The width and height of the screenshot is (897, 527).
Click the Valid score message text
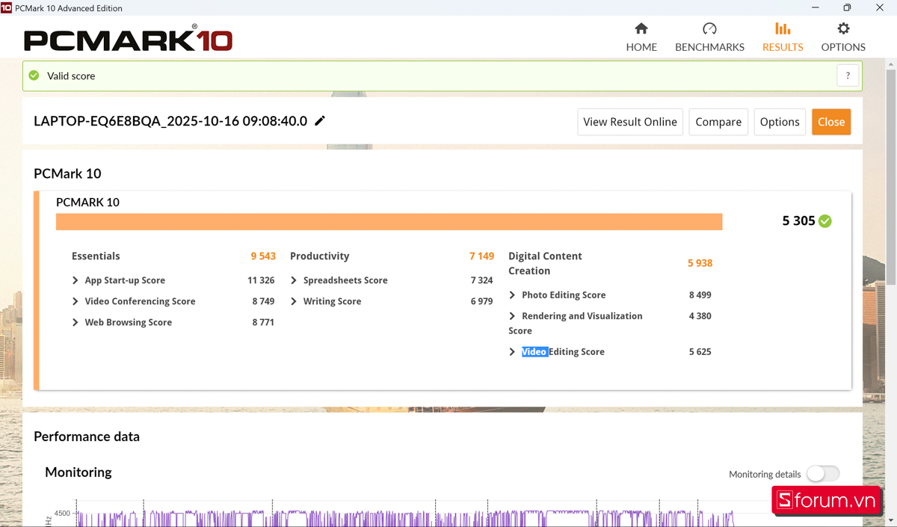71,76
